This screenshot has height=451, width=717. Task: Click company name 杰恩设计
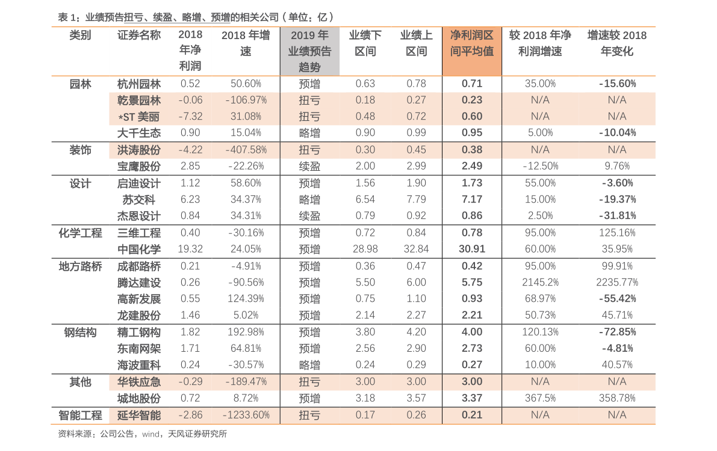[x=139, y=216]
